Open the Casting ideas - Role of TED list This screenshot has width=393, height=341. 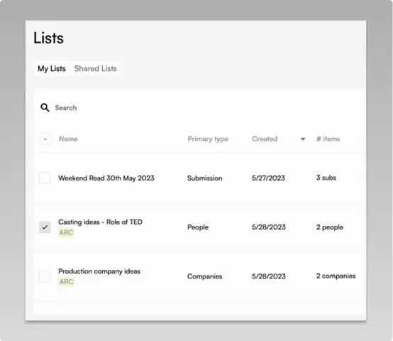pyautogui.click(x=100, y=222)
